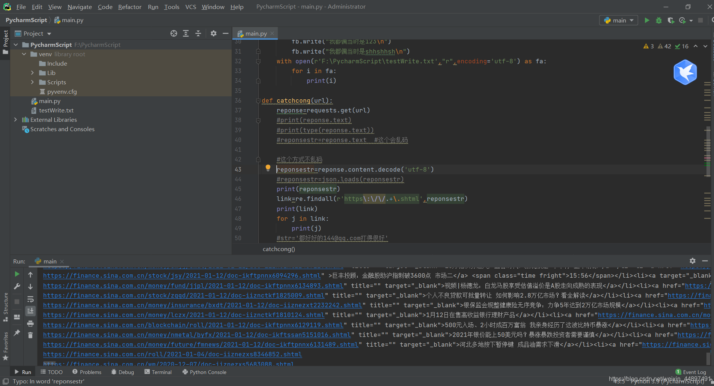The height and width of the screenshot is (386, 714).
Task: Stop process in Run panel
Action: (x=17, y=301)
